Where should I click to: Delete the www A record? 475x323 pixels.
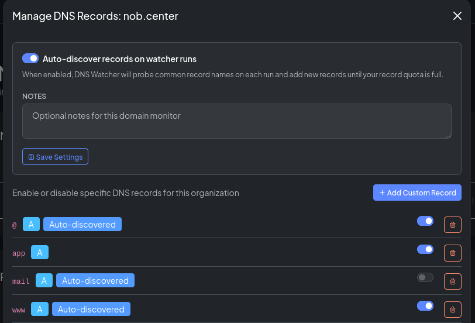coord(453,310)
